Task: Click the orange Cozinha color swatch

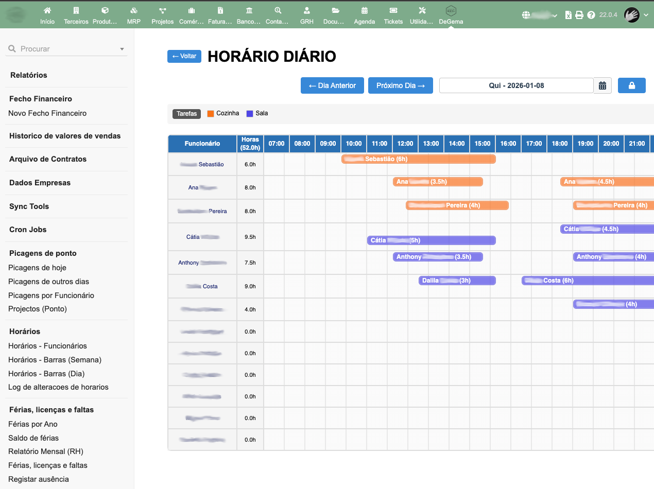Action: click(x=210, y=114)
